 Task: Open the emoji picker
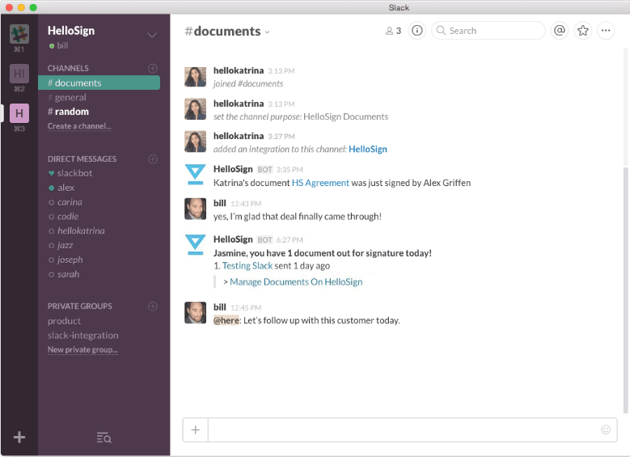pyautogui.click(x=606, y=429)
